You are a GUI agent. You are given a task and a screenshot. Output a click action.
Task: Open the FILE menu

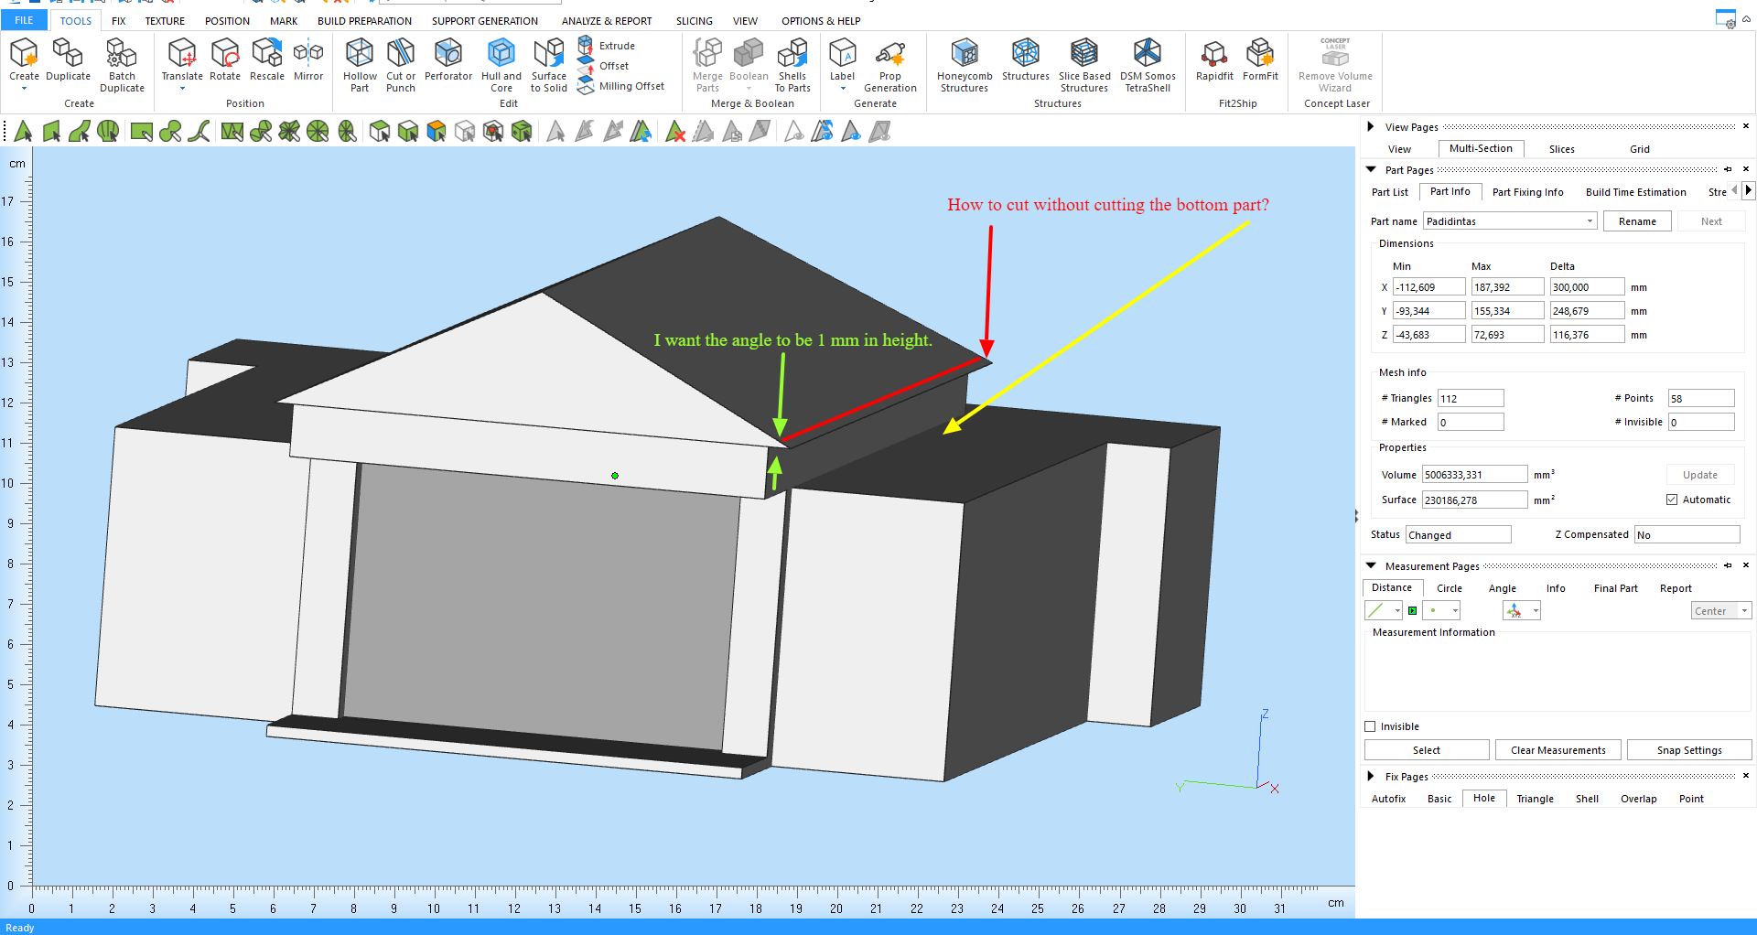coord(24,20)
